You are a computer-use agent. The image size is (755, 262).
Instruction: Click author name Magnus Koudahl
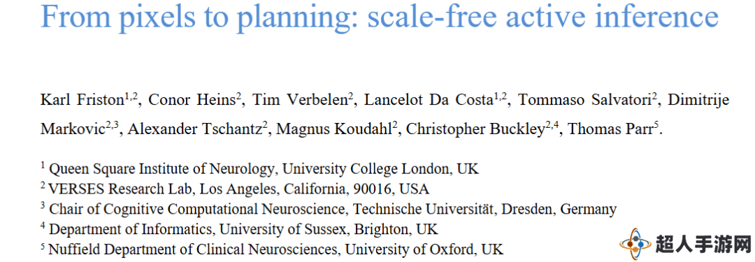click(x=333, y=129)
